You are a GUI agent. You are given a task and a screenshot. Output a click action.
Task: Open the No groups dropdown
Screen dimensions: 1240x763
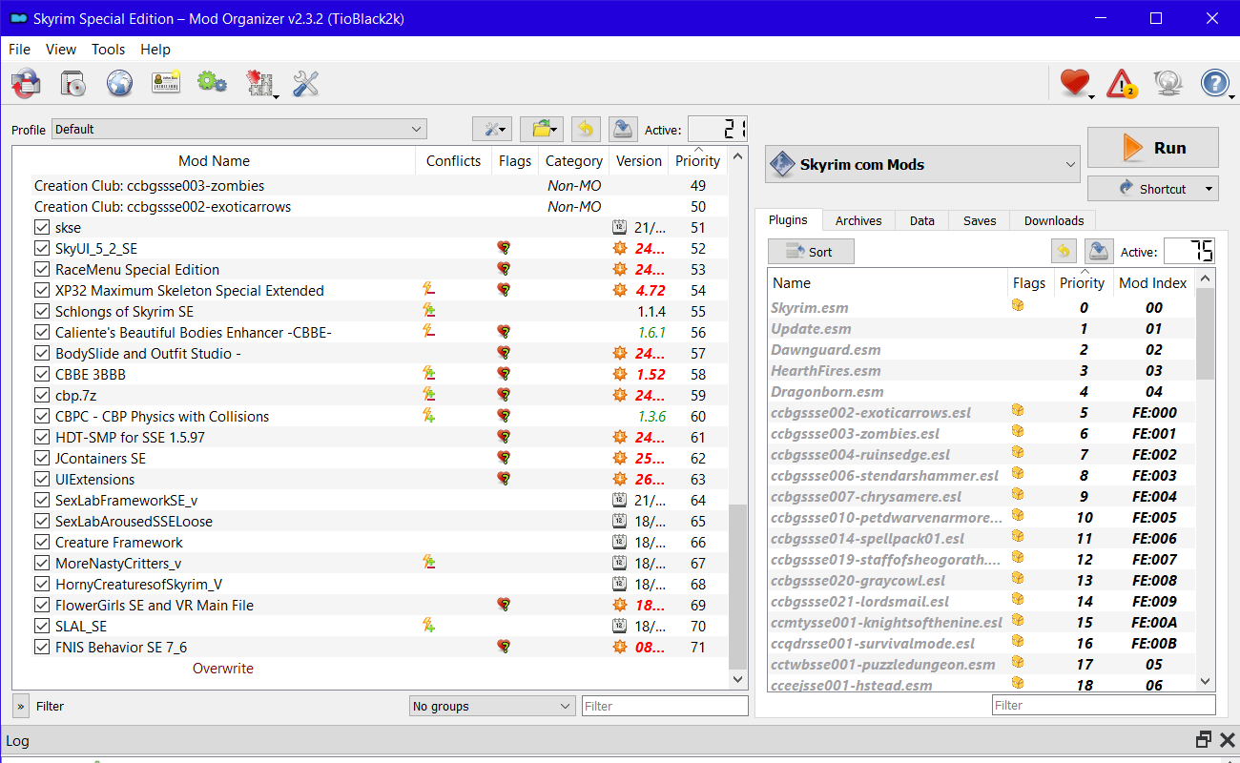[491, 706]
